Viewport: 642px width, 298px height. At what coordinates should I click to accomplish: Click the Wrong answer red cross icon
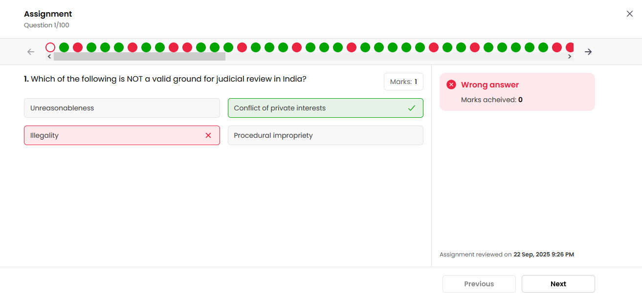pos(451,85)
